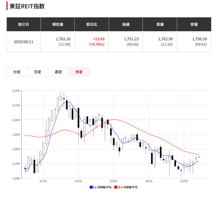Click the 前日比 table header
This screenshot has height=200, width=221.
[x=92, y=24]
